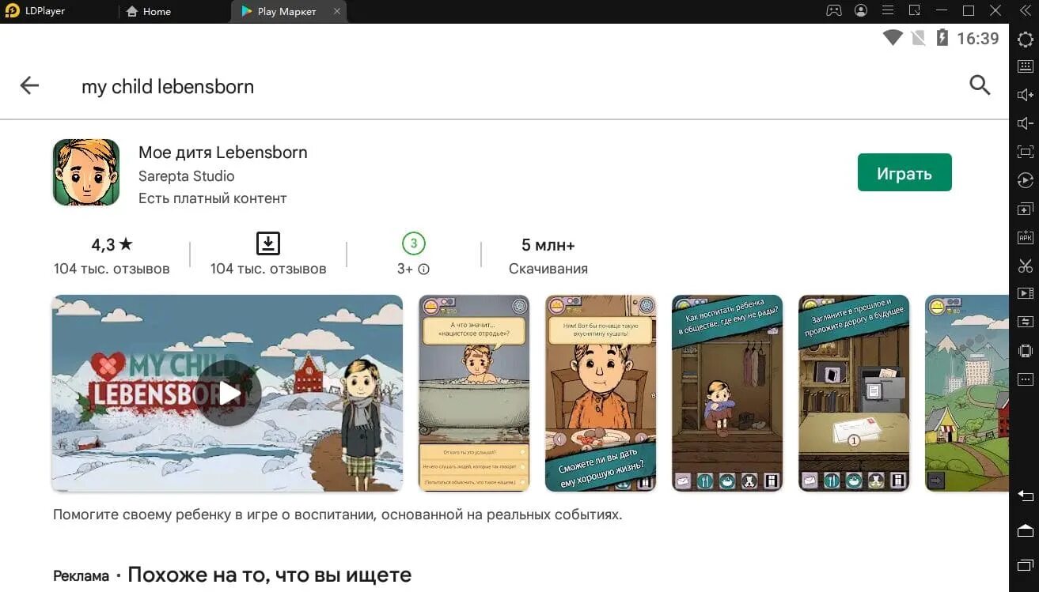The width and height of the screenshot is (1039, 592).
Task: Open user account icon in title bar
Action: pyautogui.click(x=861, y=11)
